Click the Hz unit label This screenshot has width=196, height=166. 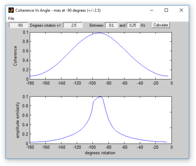[143, 26]
